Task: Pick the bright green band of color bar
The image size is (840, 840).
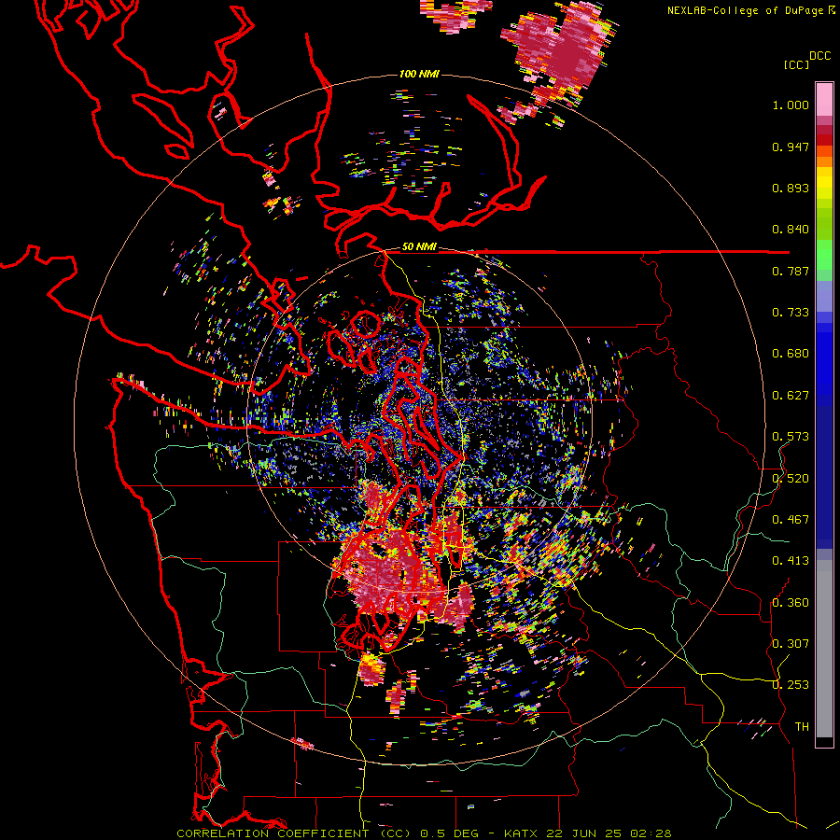Action: [x=824, y=255]
